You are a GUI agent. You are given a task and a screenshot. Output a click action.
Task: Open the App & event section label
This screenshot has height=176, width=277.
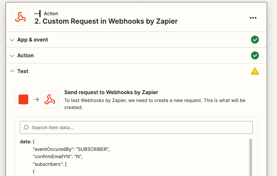(x=32, y=40)
